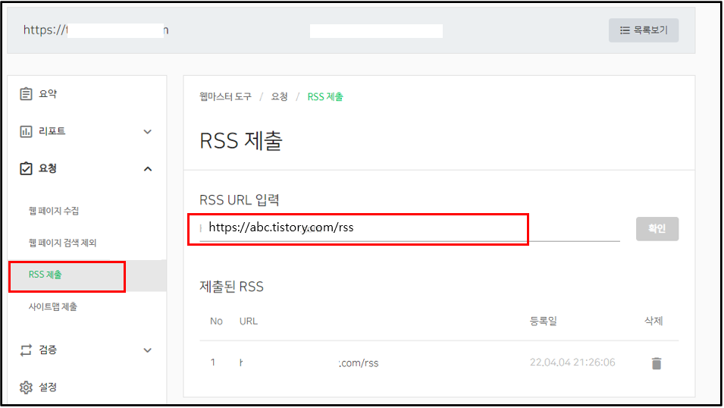Click the 등록일 column header
The height and width of the screenshot is (408, 724).
pyautogui.click(x=543, y=321)
